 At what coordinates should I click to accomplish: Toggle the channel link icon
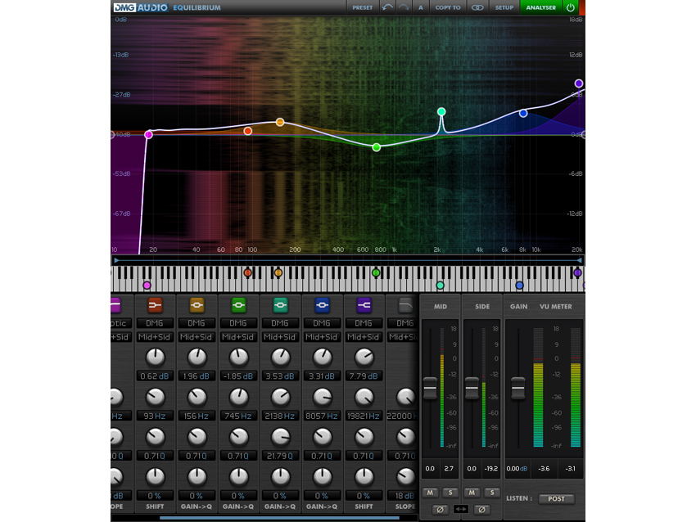(x=477, y=7)
